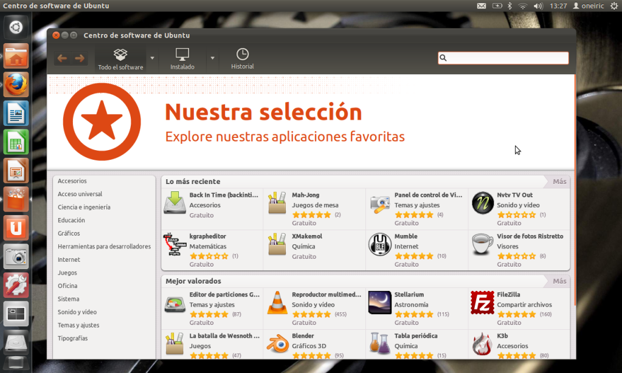Viewport: 622px width, 373px height.
Task: Click the Back In Time icon
Action: point(175,203)
